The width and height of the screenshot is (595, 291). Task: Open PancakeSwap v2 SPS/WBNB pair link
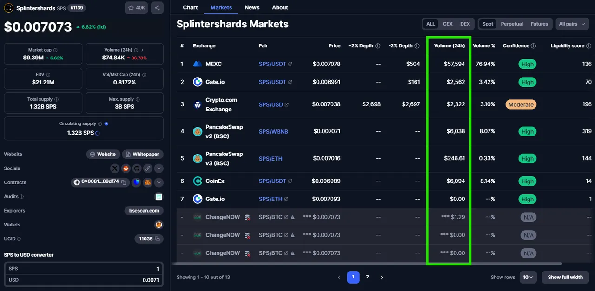pos(273,132)
